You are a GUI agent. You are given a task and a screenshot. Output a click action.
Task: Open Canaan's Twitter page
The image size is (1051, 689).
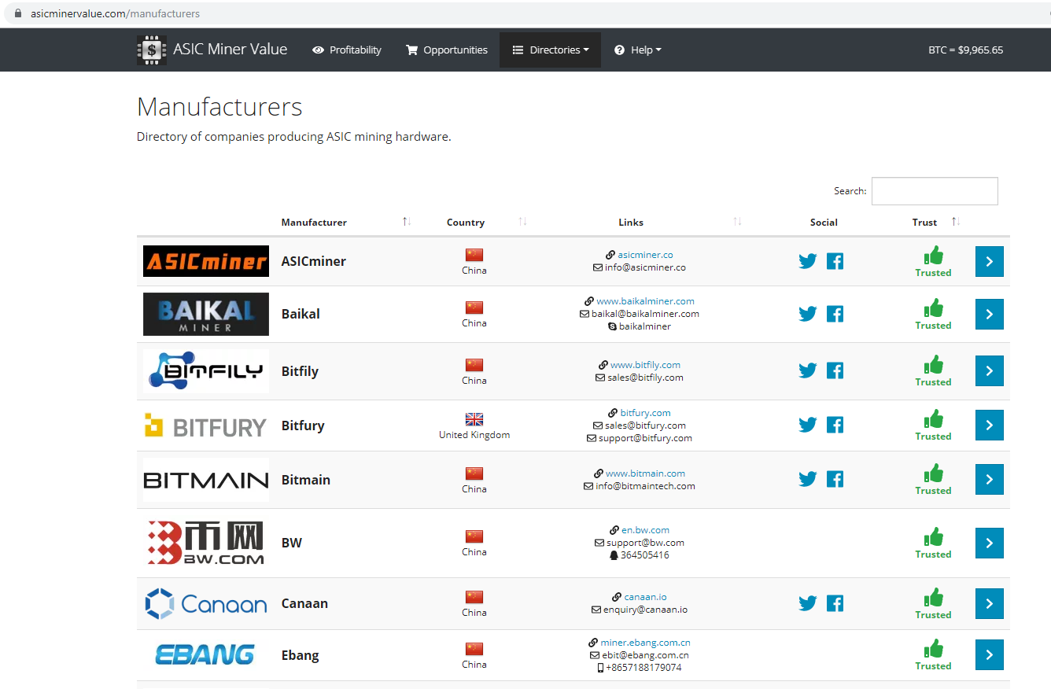pyautogui.click(x=808, y=603)
